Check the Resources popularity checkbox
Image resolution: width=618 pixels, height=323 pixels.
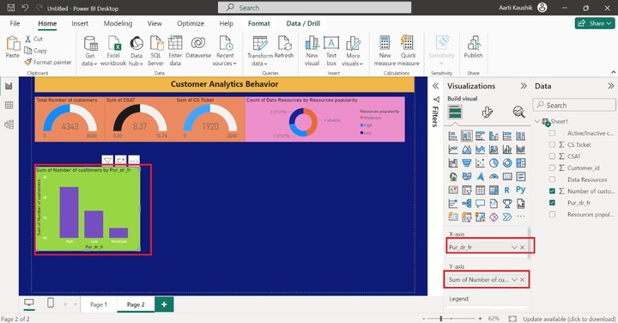coord(552,215)
